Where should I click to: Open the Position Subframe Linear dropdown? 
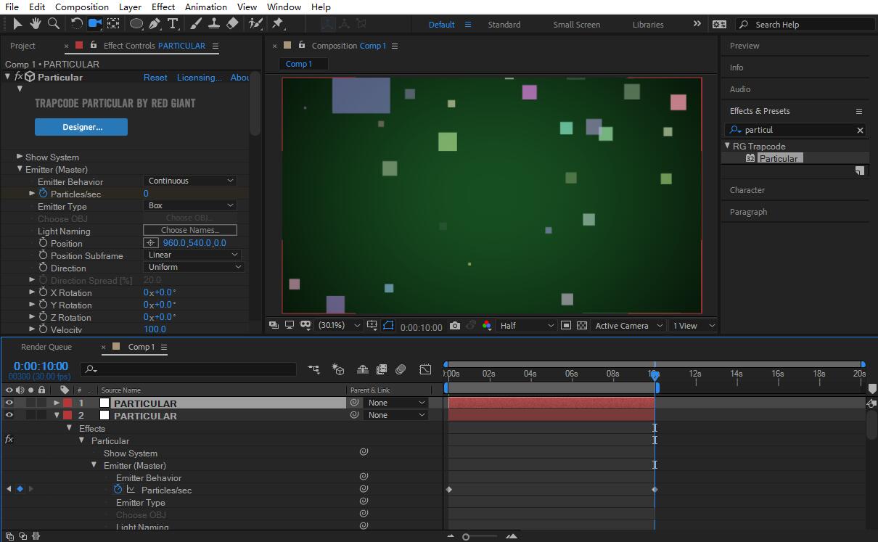point(193,255)
